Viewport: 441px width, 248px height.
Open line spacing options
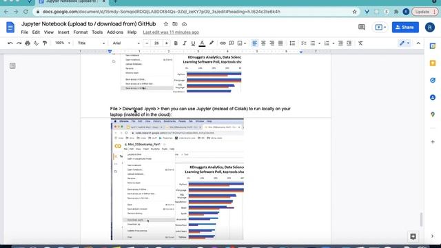coord(292,43)
